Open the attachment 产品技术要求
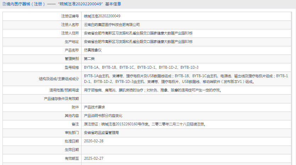This screenshot has height=165, width=296. (94, 107)
